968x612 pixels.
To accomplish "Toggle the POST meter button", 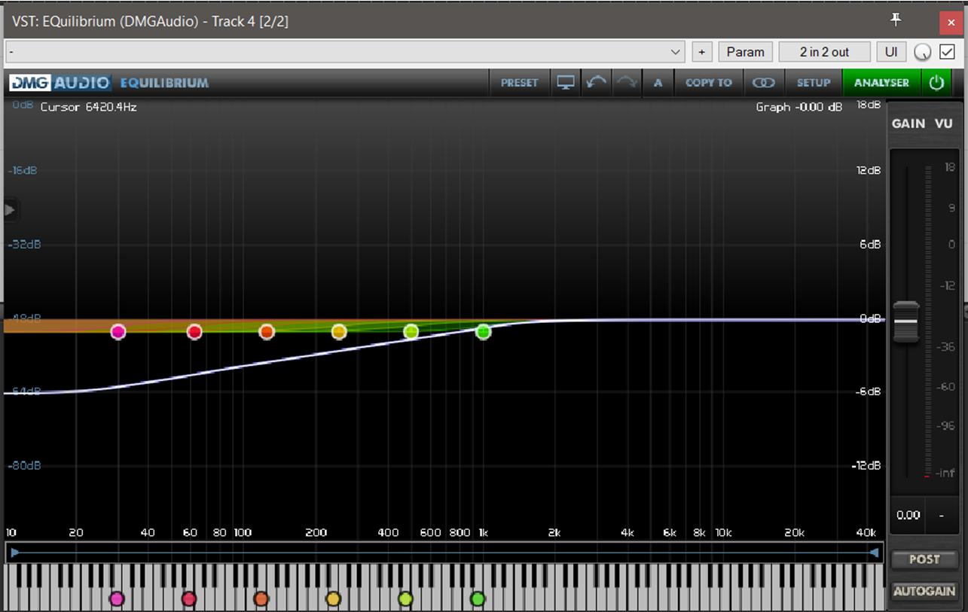I will (x=924, y=559).
